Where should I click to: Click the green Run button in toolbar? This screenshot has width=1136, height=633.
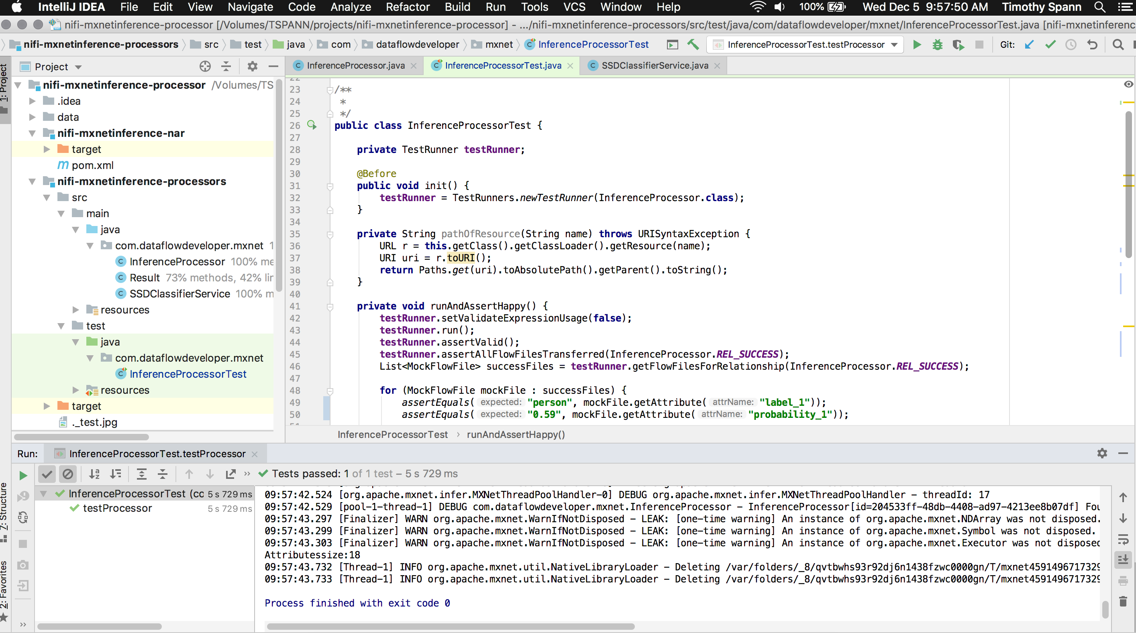[x=917, y=45]
